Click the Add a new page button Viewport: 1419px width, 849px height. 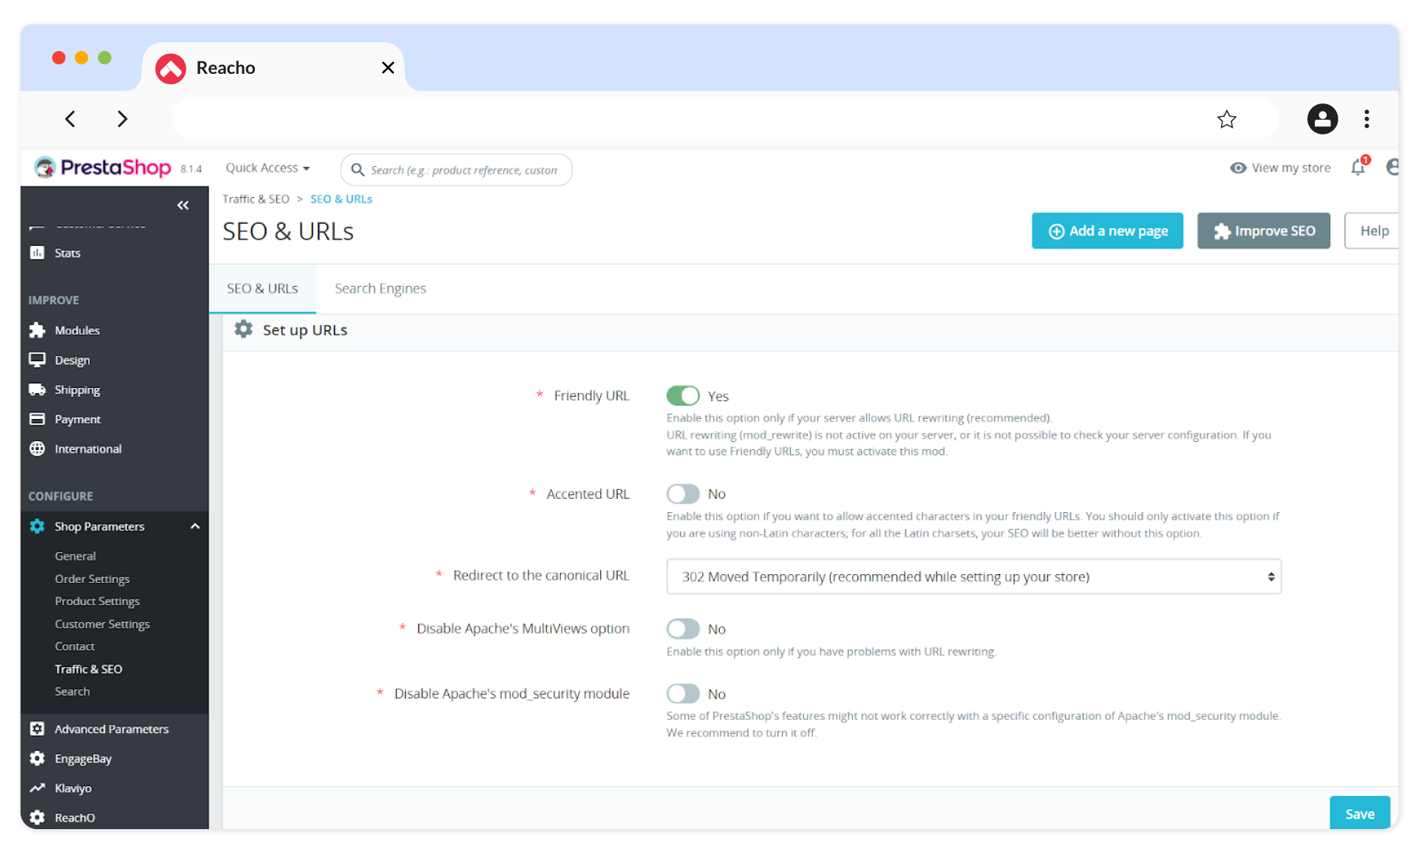click(x=1106, y=231)
